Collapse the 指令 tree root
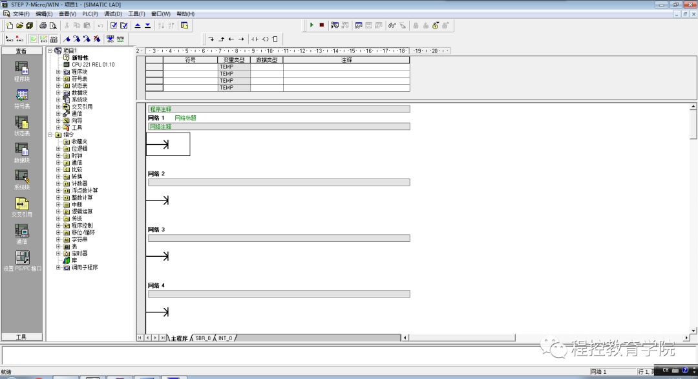The height and width of the screenshot is (379, 698). point(50,135)
